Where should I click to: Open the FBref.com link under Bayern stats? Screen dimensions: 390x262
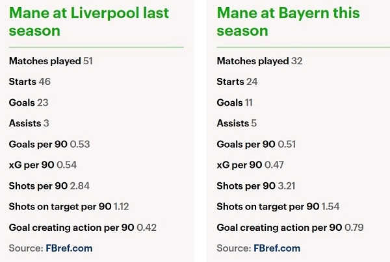[276, 248]
